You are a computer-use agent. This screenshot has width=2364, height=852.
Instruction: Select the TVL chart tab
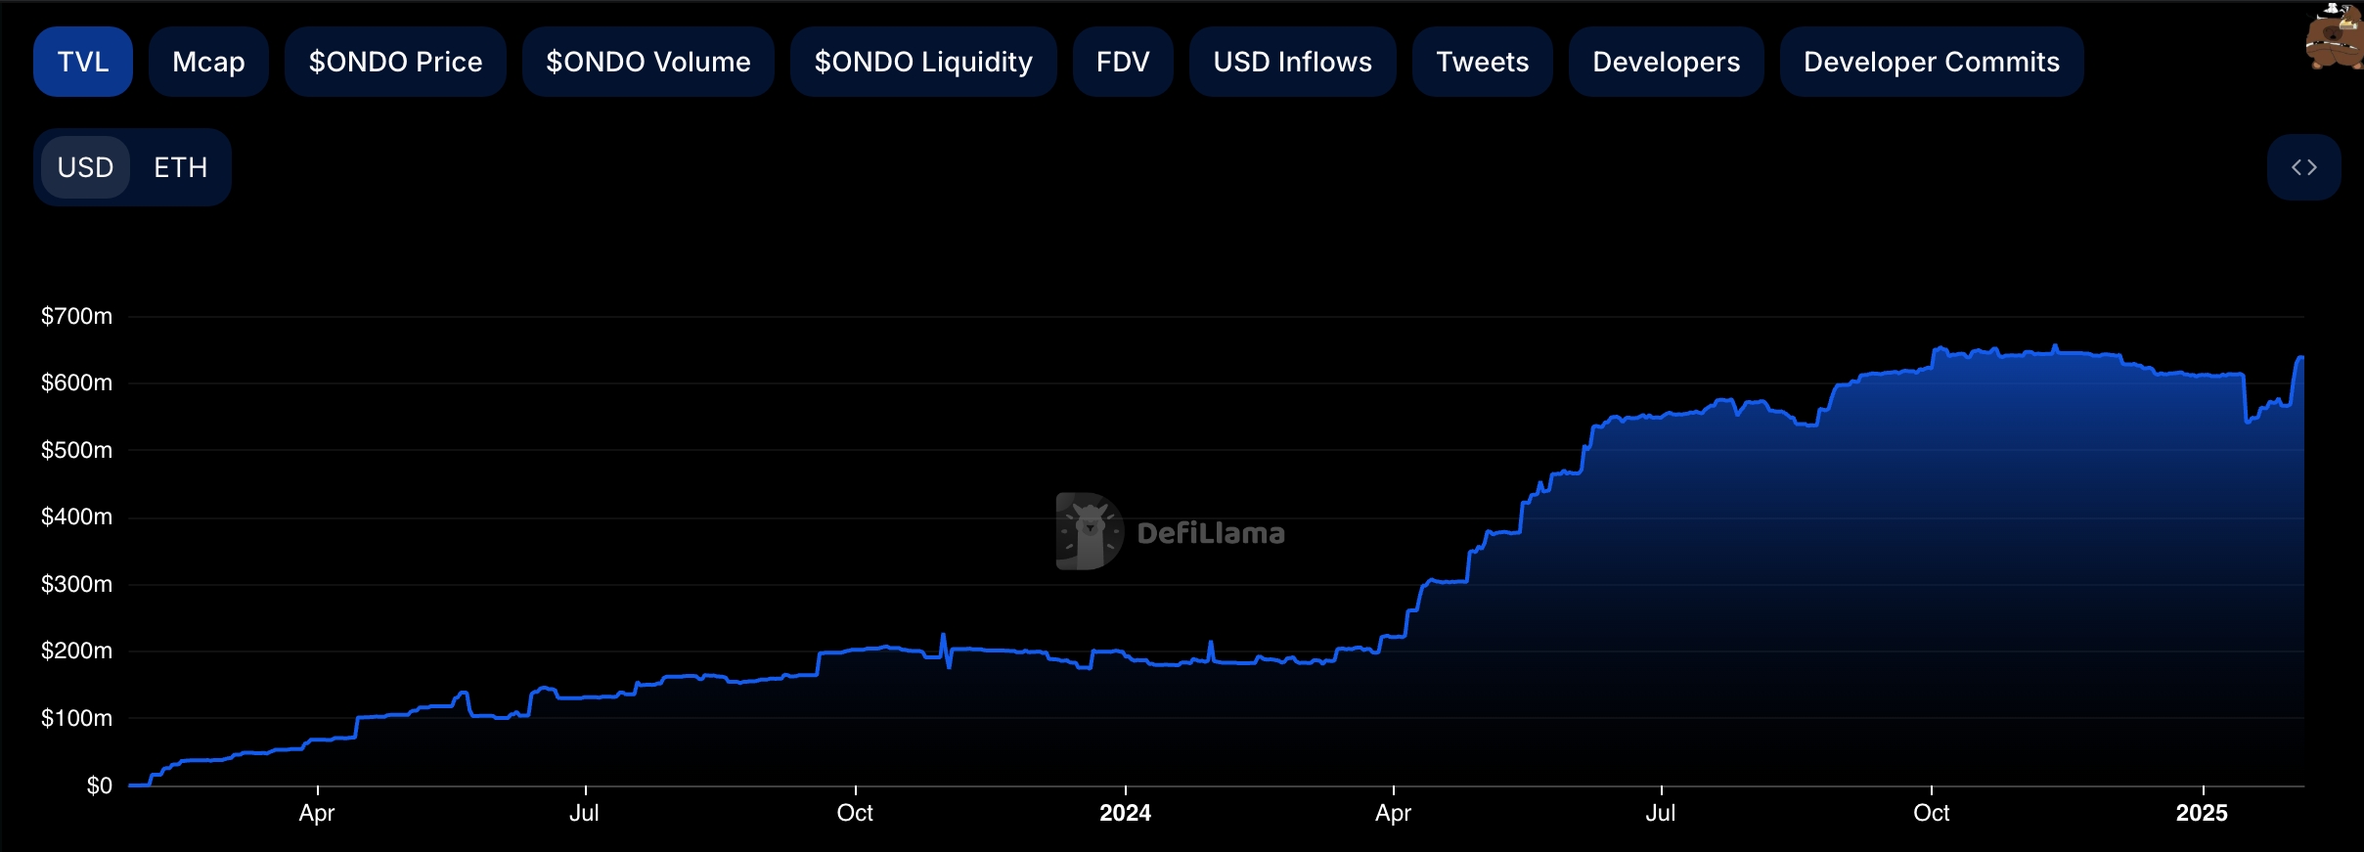click(x=83, y=62)
